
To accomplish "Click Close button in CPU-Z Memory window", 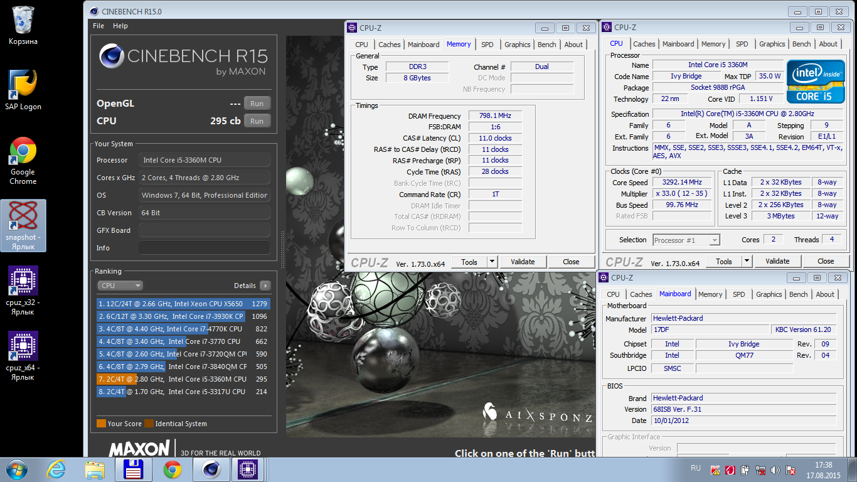I will click(571, 262).
